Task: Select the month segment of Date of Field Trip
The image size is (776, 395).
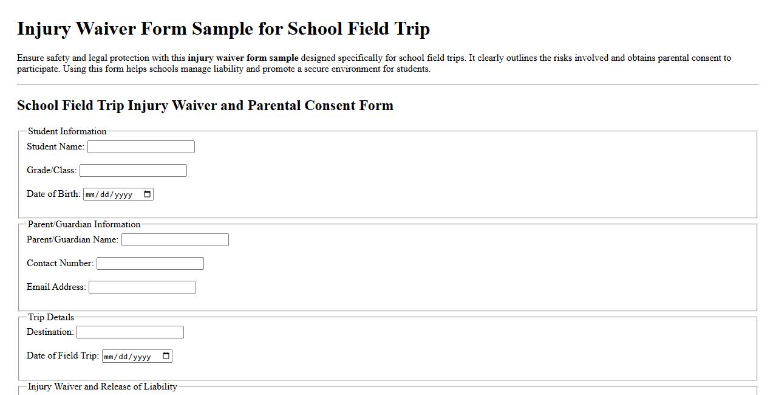Action: point(110,356)
